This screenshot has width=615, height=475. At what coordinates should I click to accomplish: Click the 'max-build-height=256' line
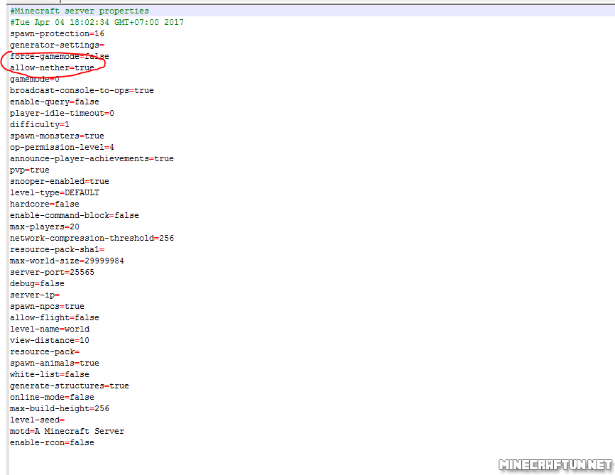tap(60, 409)
